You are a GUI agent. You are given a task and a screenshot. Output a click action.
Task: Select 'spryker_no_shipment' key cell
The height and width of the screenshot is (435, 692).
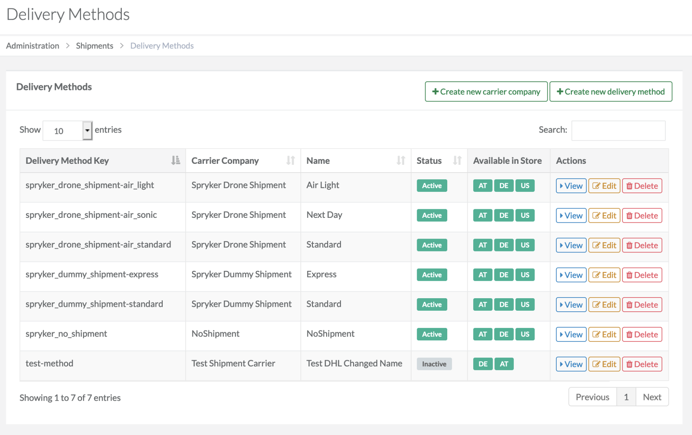coord(103,336)
